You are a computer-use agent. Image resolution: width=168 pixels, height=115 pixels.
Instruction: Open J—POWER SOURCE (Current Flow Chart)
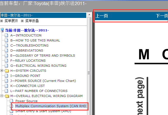[x=43, y=81]
